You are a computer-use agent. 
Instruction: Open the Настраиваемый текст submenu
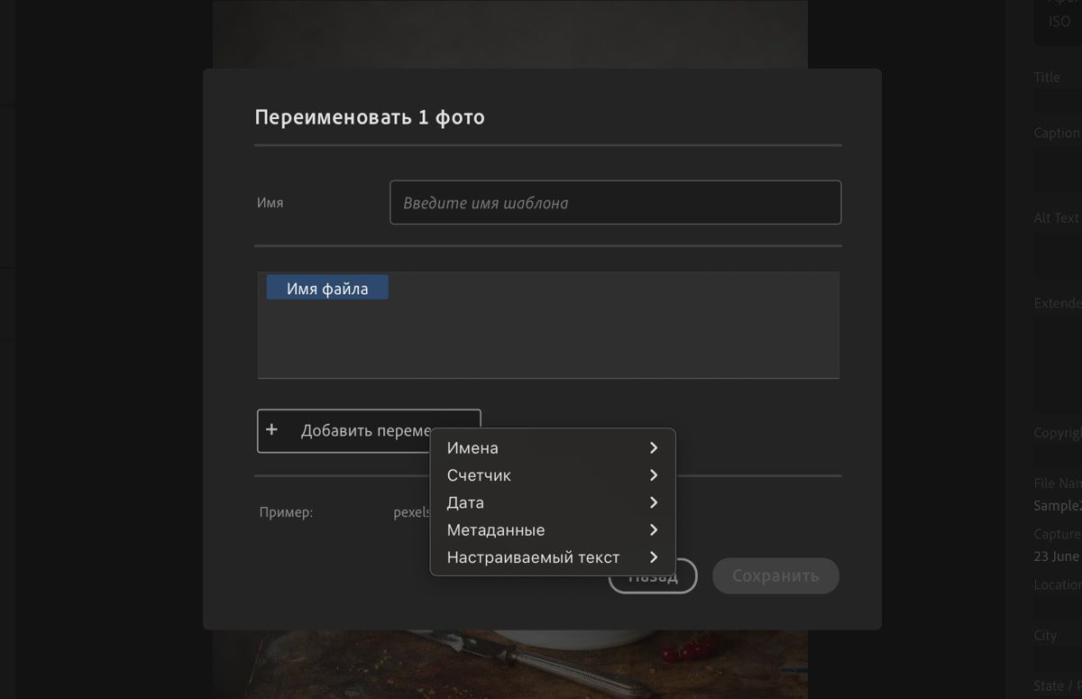553,557
